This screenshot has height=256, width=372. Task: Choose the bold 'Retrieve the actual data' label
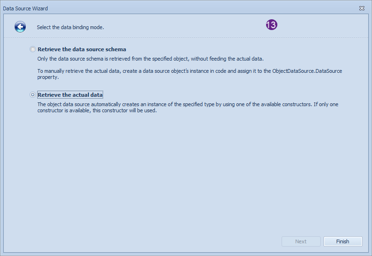[x=70, y=94]
